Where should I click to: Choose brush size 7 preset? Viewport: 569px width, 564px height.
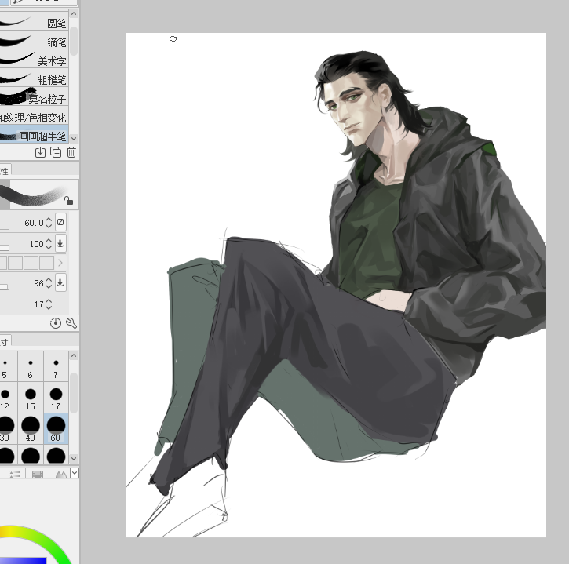point(56,366)
